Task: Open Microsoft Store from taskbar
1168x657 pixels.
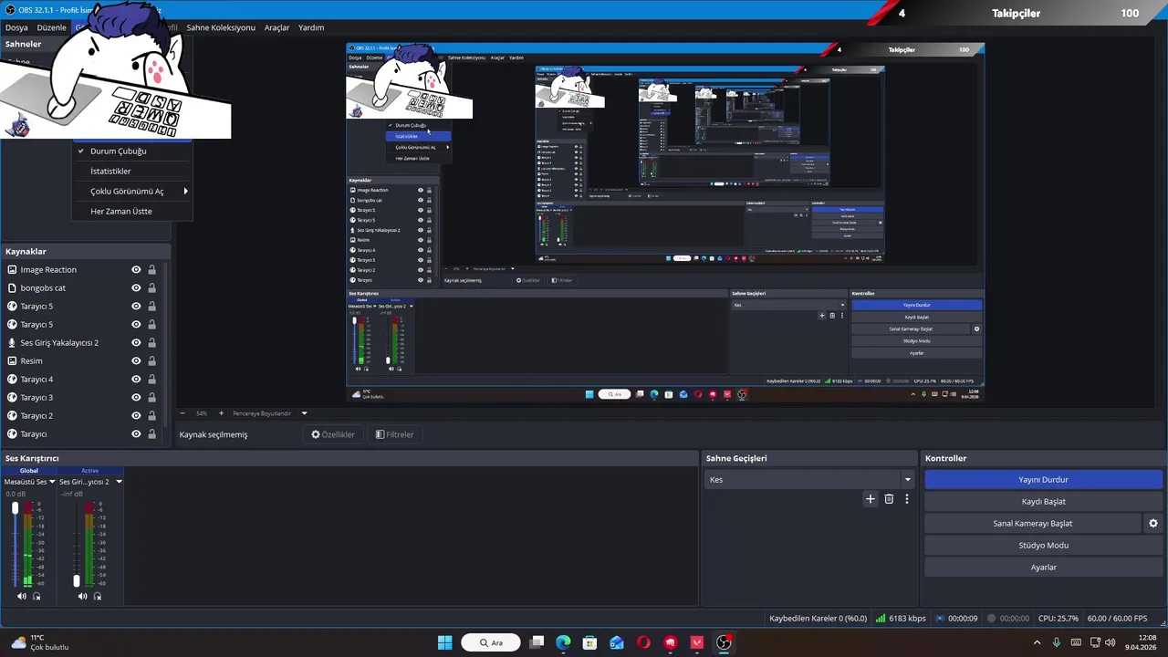Action: [x=589, y=642]
